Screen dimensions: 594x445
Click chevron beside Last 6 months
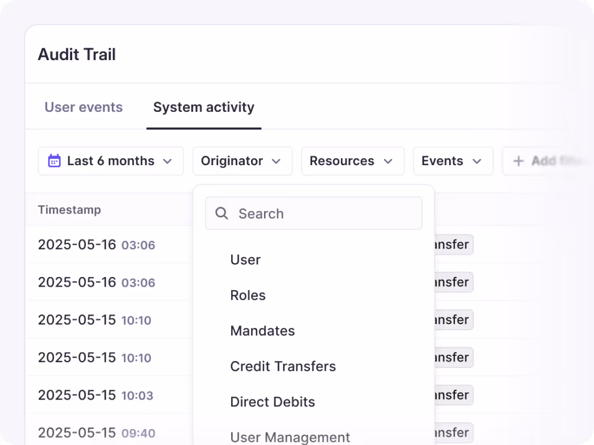(168, 161)
